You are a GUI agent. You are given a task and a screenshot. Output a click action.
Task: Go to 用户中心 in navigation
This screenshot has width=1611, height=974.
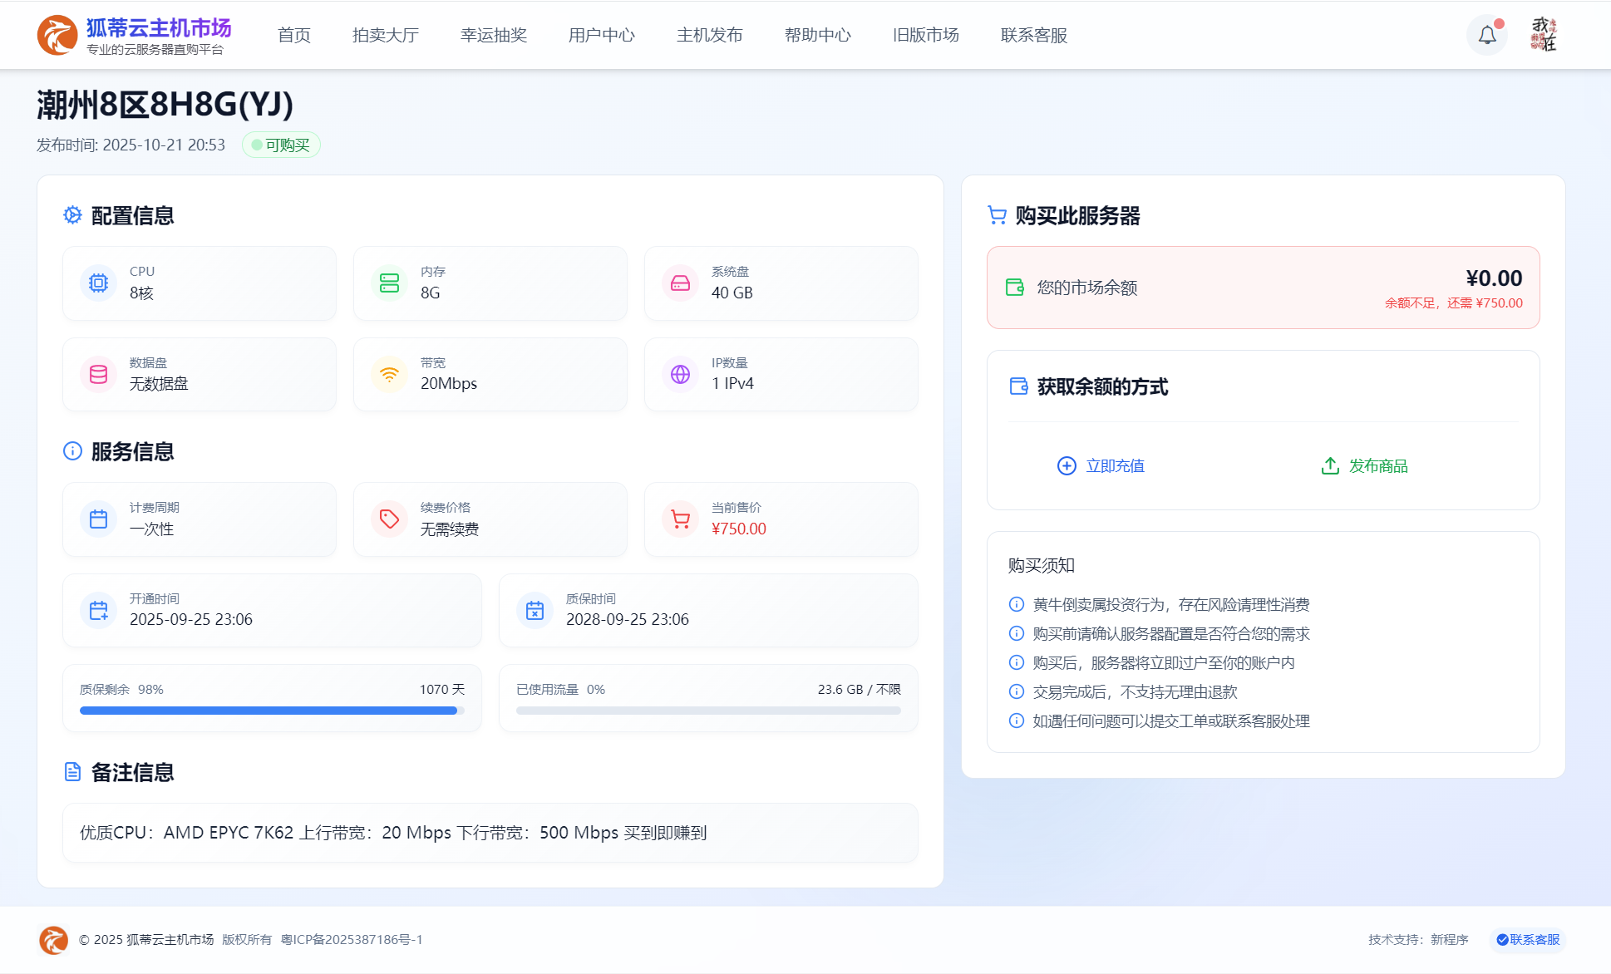point(601,35)
